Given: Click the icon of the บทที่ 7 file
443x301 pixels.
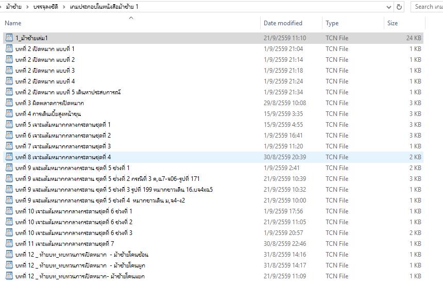Looking at the screenshot, I should coord(9,146).
